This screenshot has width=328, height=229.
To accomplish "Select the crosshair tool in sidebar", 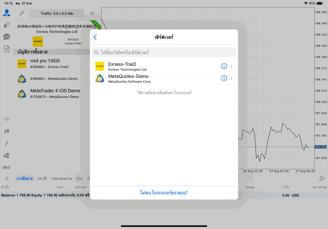I will click(x=7, y=119).
